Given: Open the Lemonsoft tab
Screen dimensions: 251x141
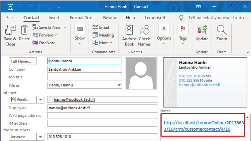Looking at the screenshot, I should [155, 18].
